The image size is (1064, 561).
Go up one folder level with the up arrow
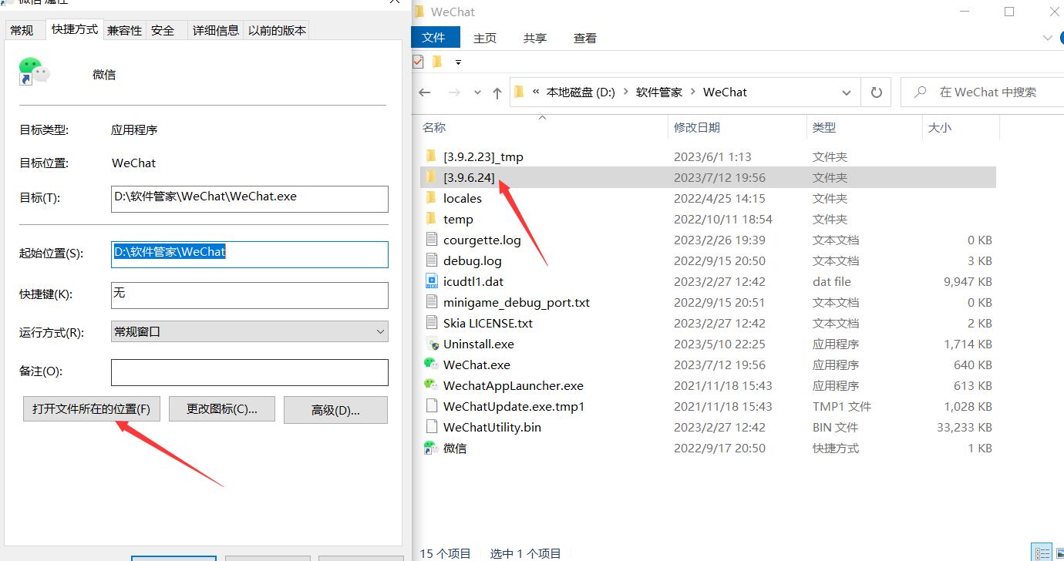(497, 92)
